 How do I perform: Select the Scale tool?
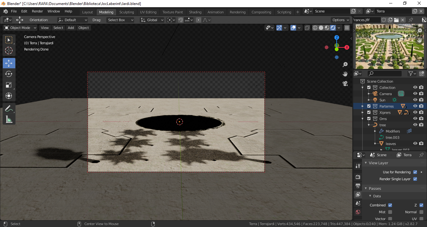click(9, 85)
